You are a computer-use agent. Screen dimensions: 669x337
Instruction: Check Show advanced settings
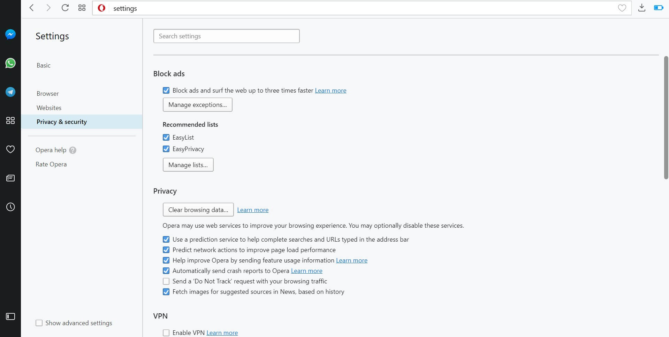coord(39,323)
